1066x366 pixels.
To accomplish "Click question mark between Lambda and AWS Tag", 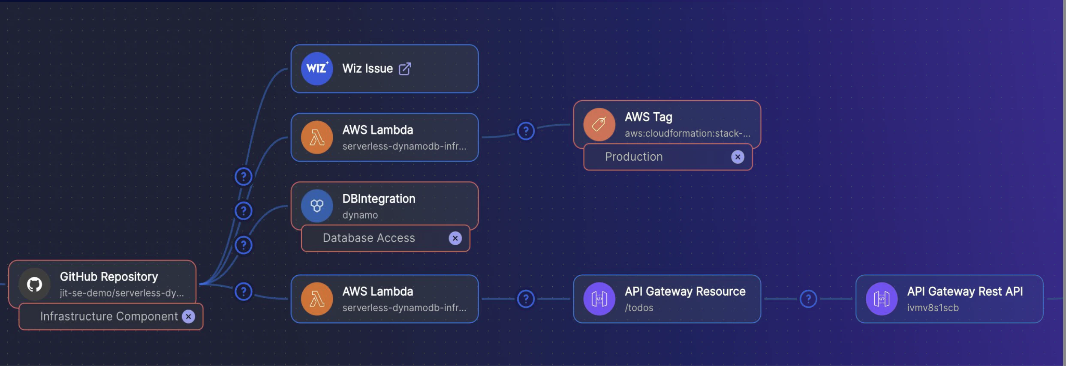I will pyautogui.click(x=526, y=131).
